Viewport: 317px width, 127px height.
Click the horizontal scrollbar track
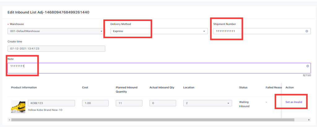point(153,120)
